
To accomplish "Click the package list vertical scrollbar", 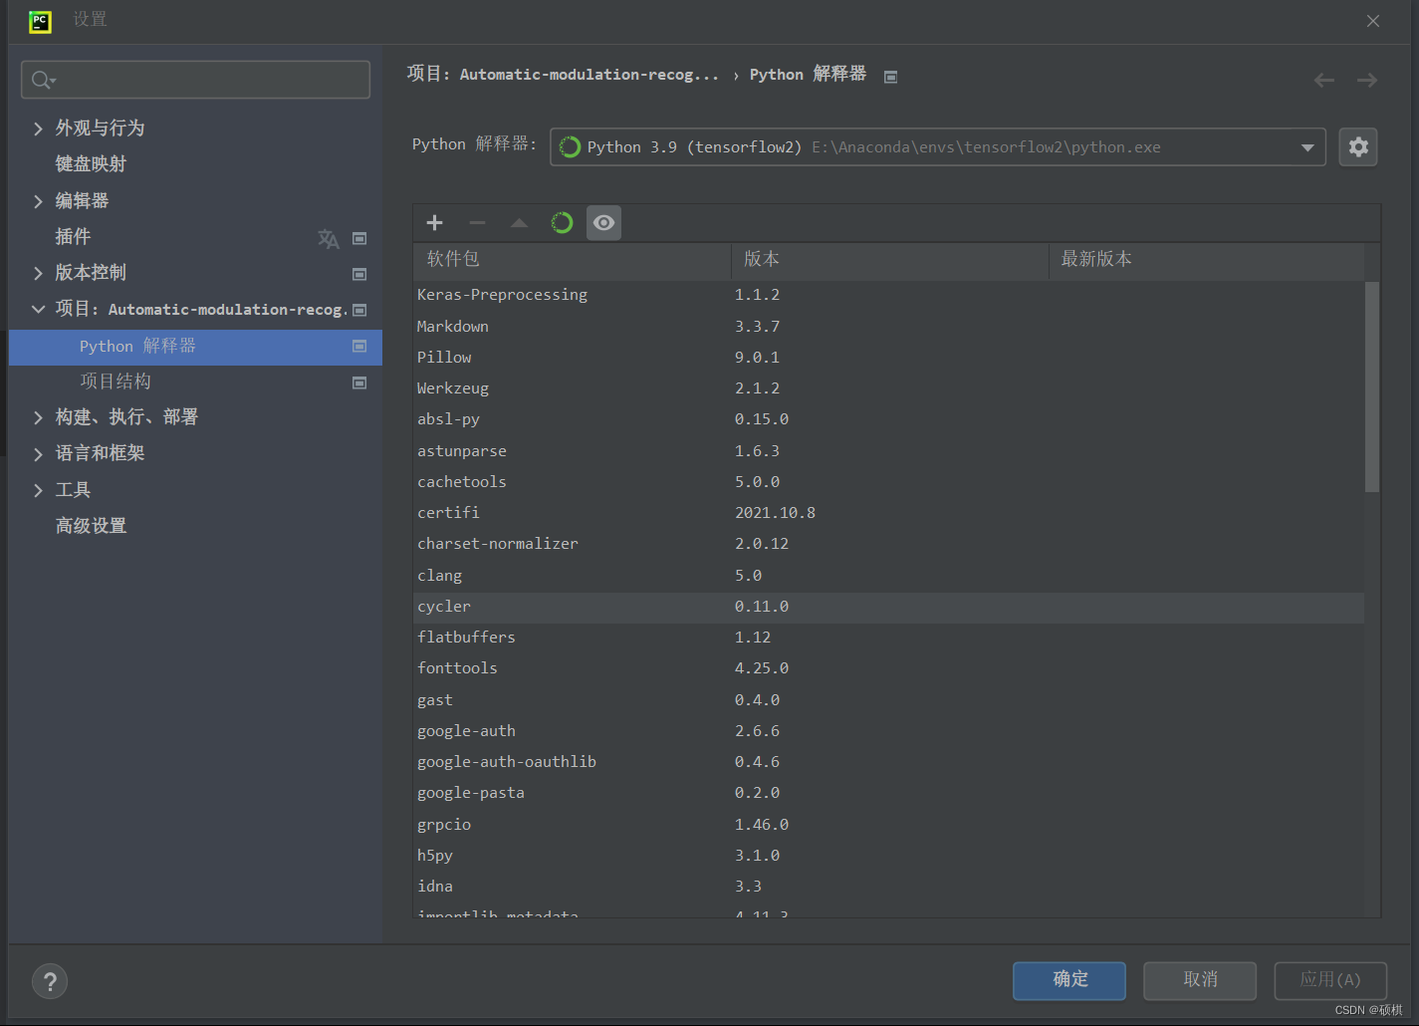I will tap(1371, 386).
